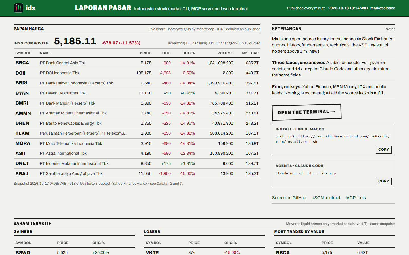
Task: Open the JSON contract link
Action: click(326, 198)
